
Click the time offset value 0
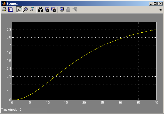(x=20, y=110)
